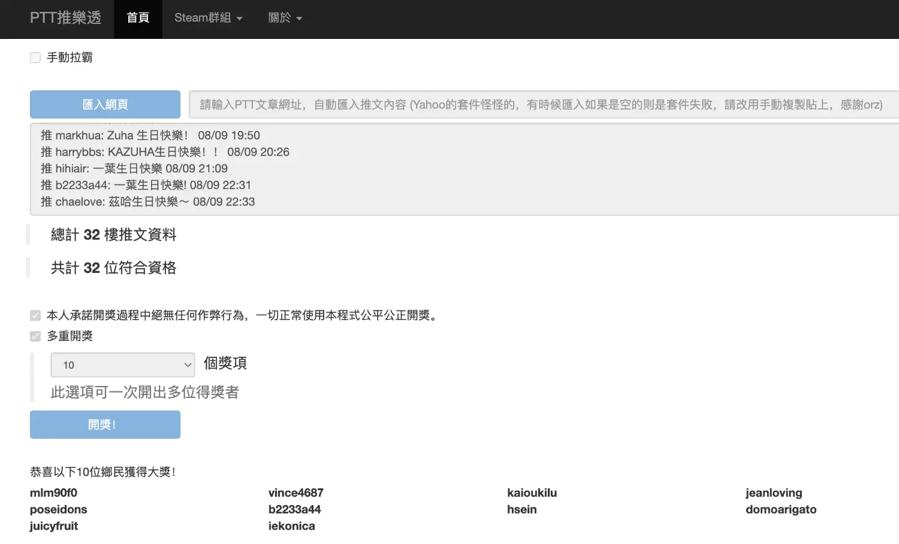Click the PTT推樂透 brand logo link

[x=65, y=18]
